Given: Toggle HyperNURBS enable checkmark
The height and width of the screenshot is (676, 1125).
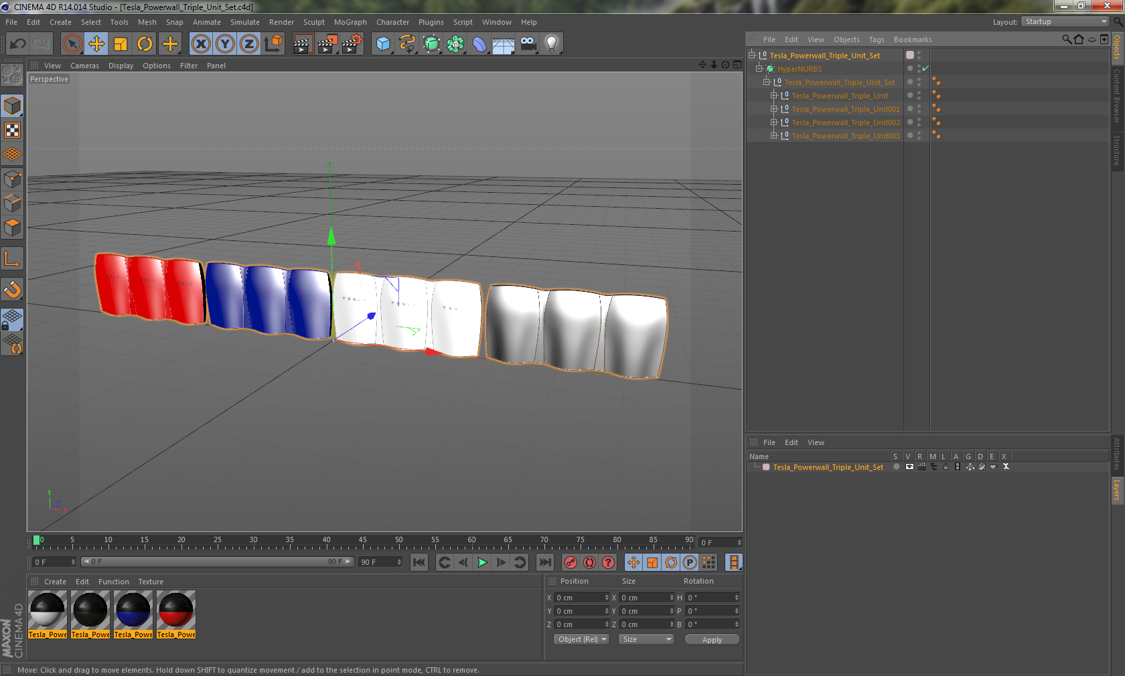Looking at the screenshot, I should [x=925, y=69].
